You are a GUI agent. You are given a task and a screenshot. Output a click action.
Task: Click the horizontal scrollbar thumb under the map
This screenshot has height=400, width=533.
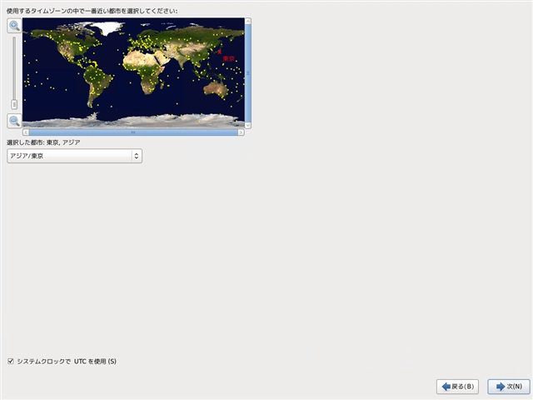point(133,132)
